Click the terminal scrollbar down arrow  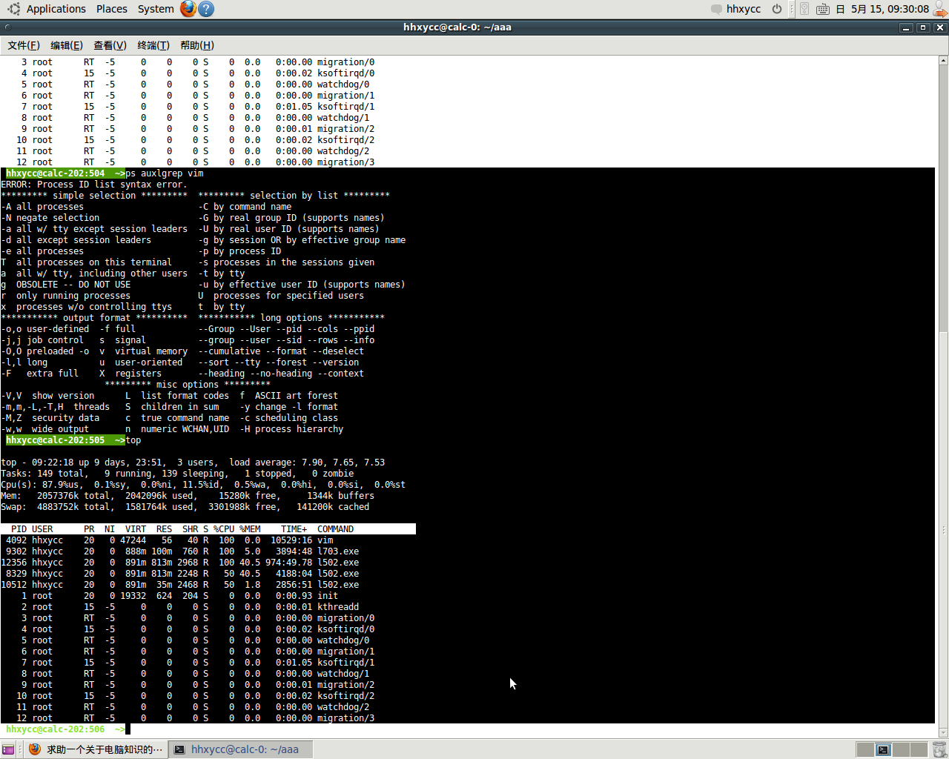pos(944,733)
